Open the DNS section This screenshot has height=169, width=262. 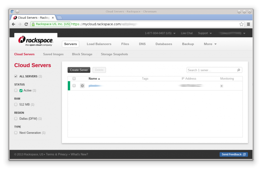coord(142,44)
